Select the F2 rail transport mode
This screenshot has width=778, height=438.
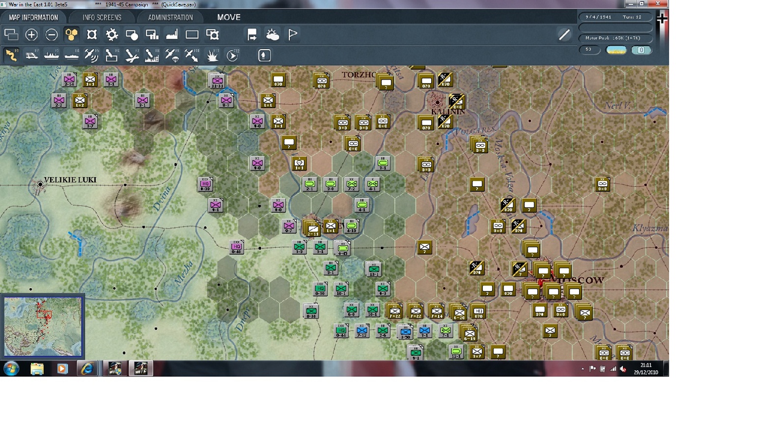(31, 55)
